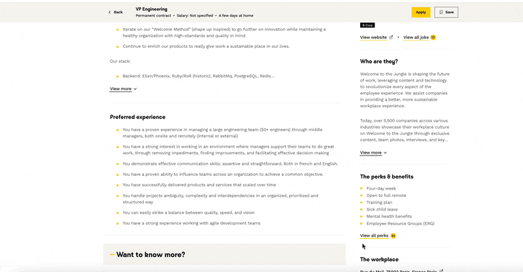Screen dimensions: 523x272
Task: Select the Mental health benefits perk
Action: [x=389, y=216]
